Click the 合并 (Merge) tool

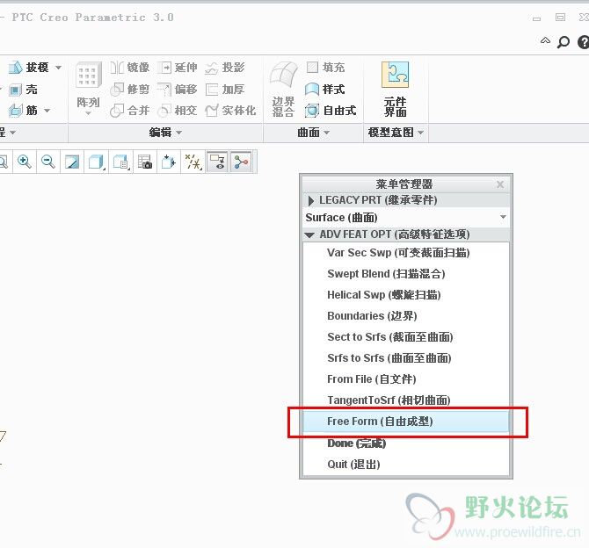pyautogui.click(x=130, y=111)
